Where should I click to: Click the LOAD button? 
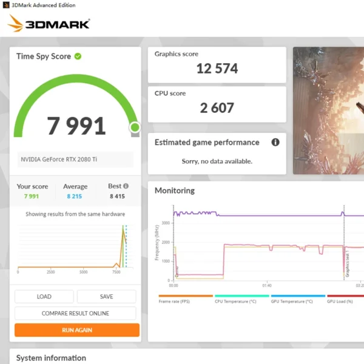(44, 297)
